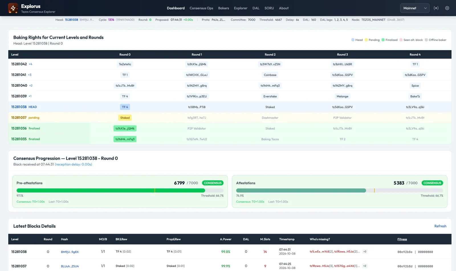Image resolution: width=456 pixels, height=271 pixels.
Task: Open the Explorer menu item
Action: 241,8
